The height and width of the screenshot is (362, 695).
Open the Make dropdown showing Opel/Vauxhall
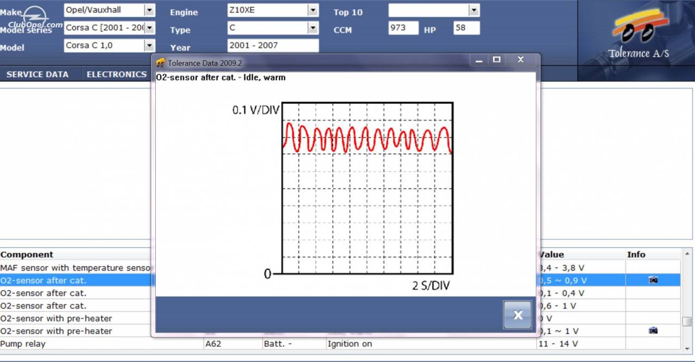(x=149, y=10)
